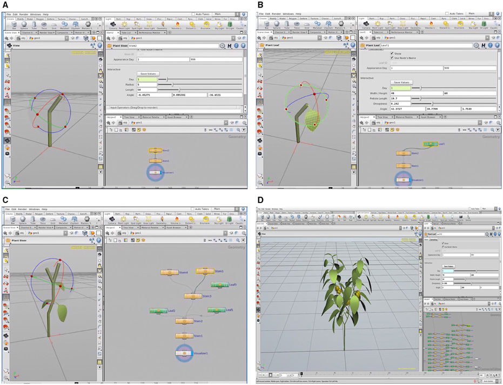Image resolution: width=503 pixels, height=385 pixels.
Task: Open the Main takes dropdown in panel A
Action: (x=227, y=15)
